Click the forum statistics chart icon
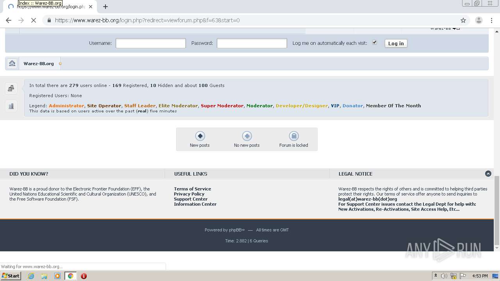The width and height of the screenshot is (500, 281). point(11,106)
